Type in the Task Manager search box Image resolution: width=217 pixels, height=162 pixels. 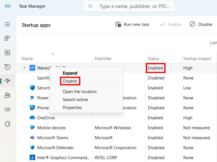coord(133,6)
